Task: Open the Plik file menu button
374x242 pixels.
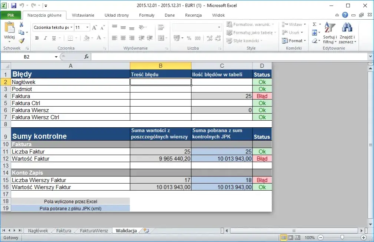Action: [11, 15]
